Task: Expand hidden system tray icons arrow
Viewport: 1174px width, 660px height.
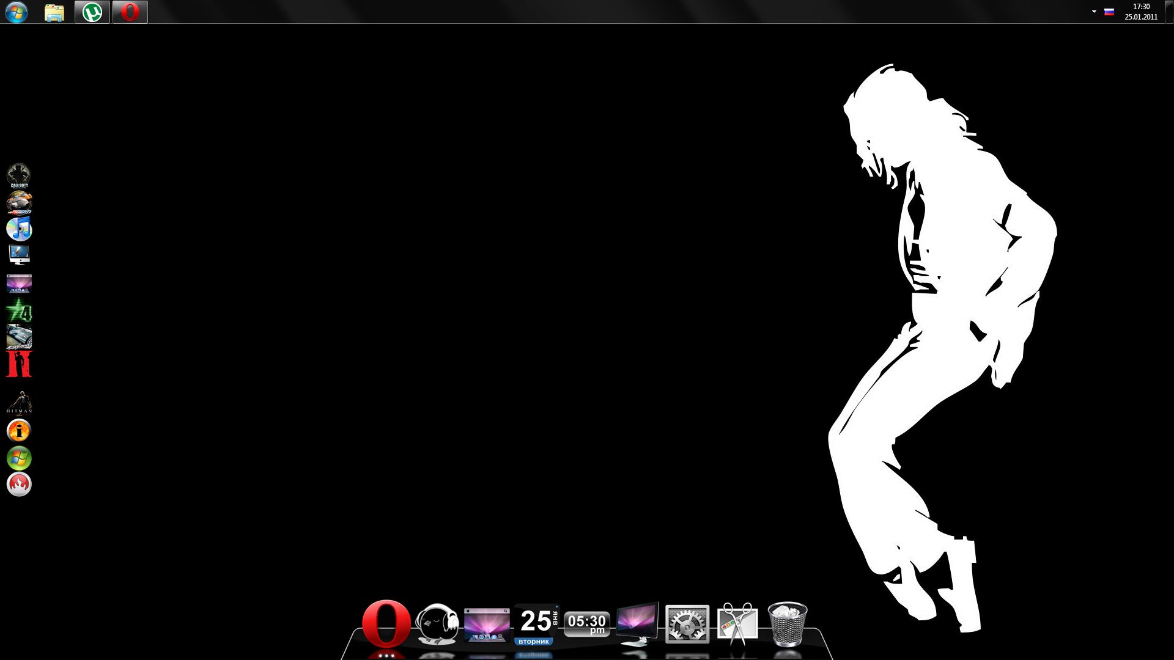Action: [1094, 12]
